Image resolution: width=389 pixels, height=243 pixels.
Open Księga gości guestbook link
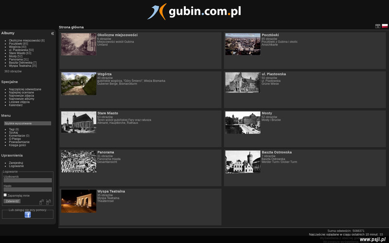point(18,145)
